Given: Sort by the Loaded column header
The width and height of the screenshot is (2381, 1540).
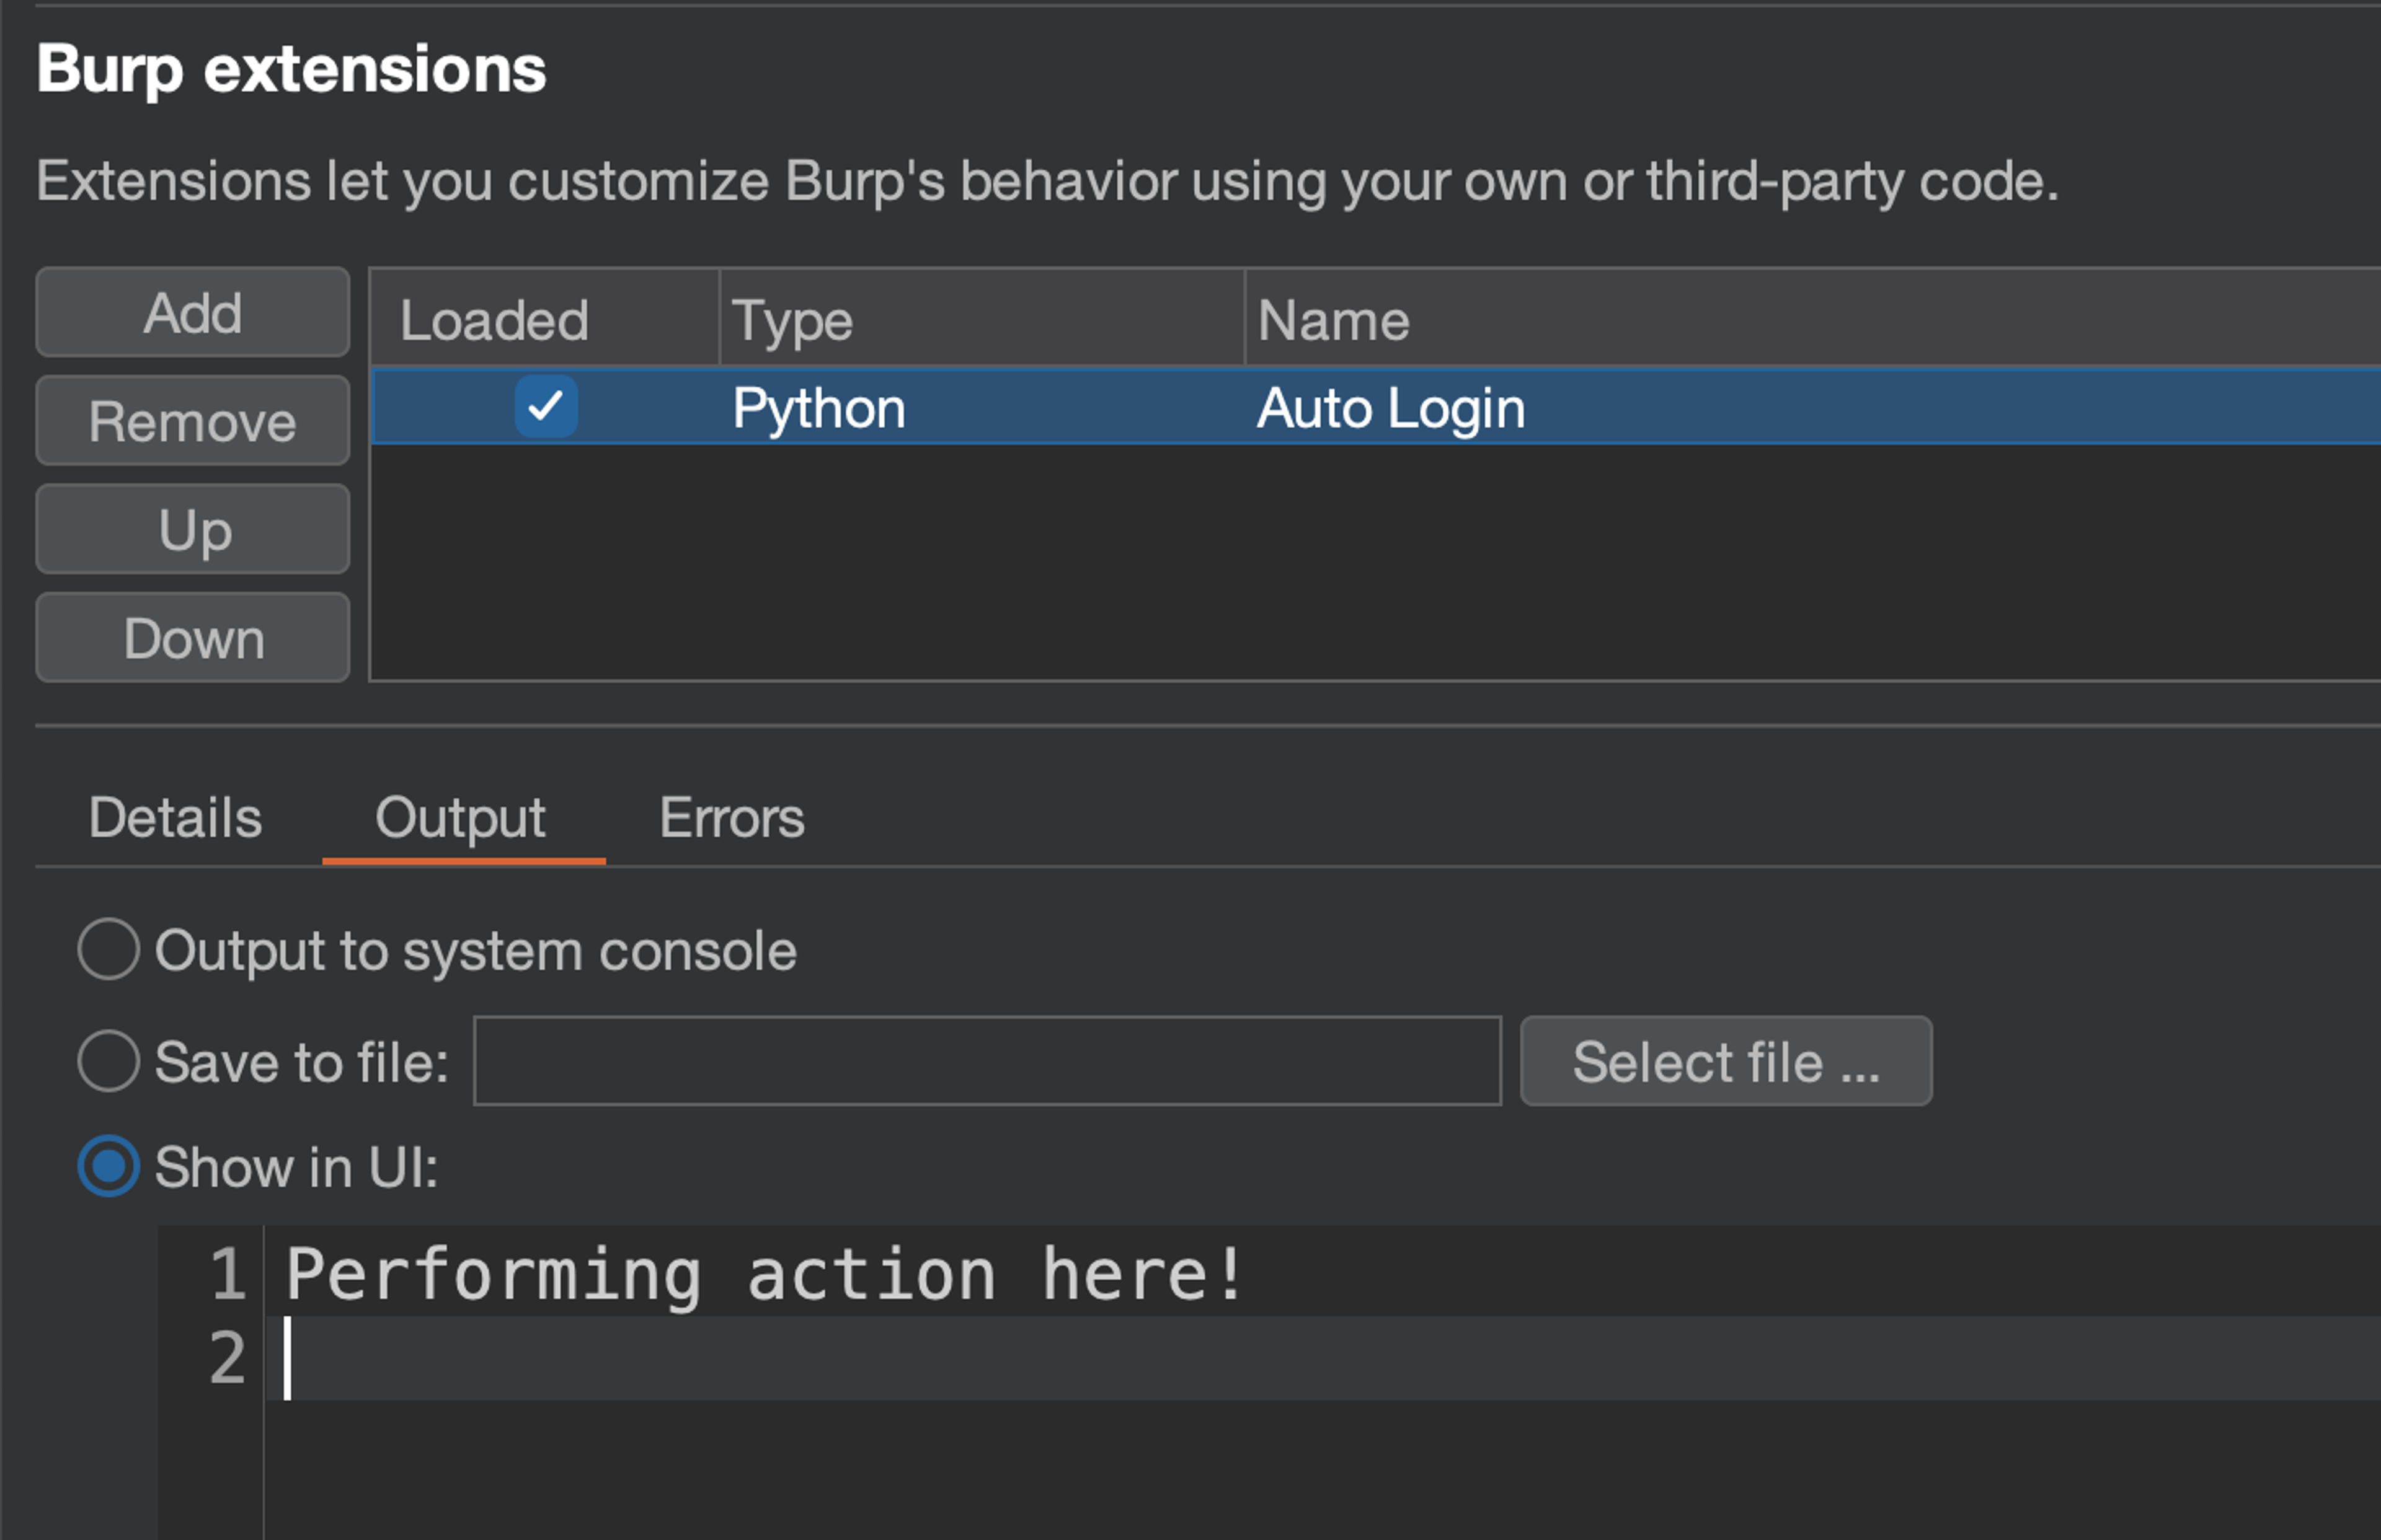Looking at the screenshot, I should (494, 320).
